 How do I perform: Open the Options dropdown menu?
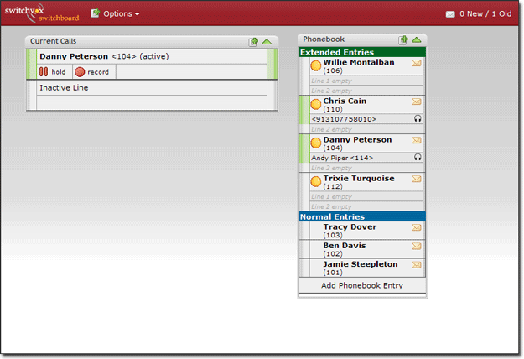coord(115,14)
